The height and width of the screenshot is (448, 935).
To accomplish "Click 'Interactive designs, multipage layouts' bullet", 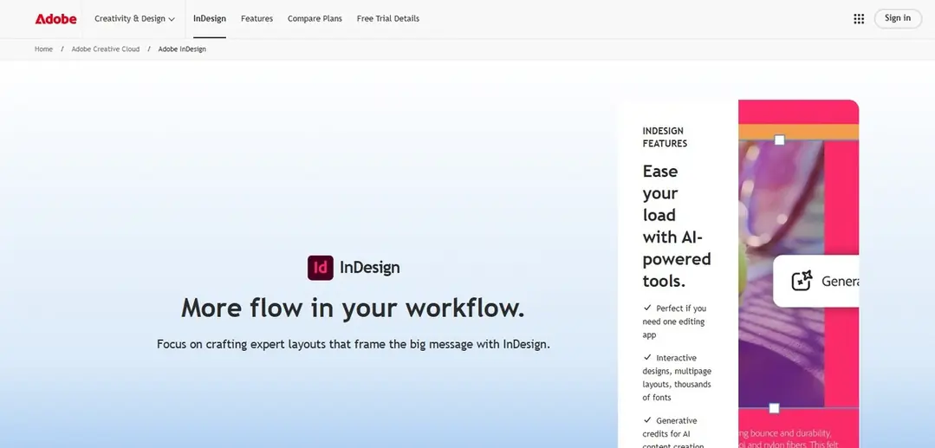I will [676, 378].
